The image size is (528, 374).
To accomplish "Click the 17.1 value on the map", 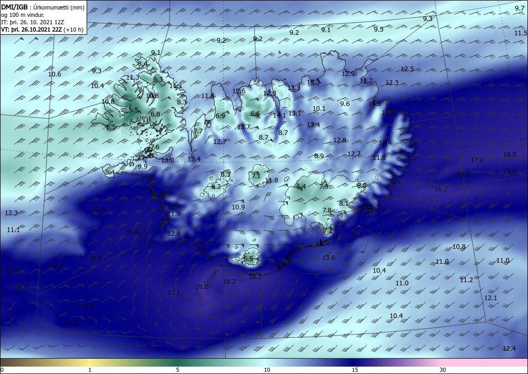I will pos(174,293).
